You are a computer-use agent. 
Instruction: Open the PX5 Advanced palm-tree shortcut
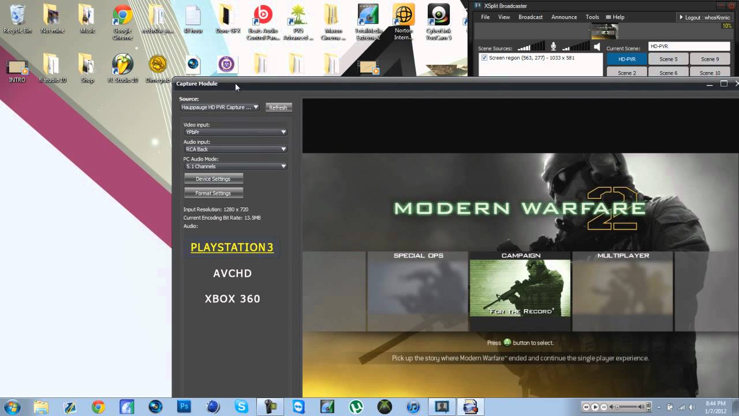[298, 22]
